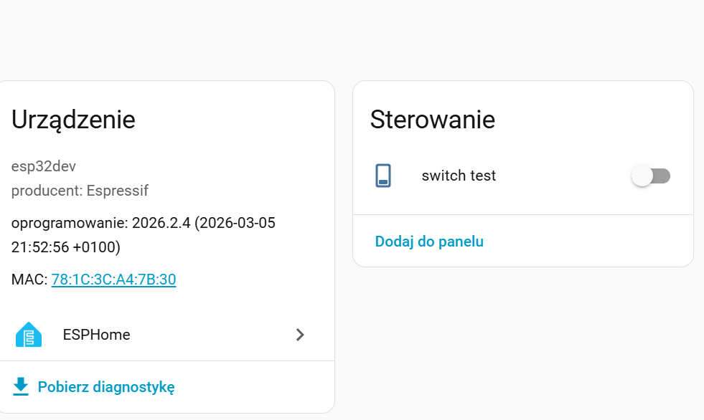Open the ESPHome integration row label

[x=96, y=335]
